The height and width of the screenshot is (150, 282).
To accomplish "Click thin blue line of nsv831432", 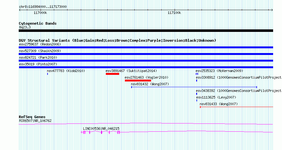I will click(x=194, y=87).
